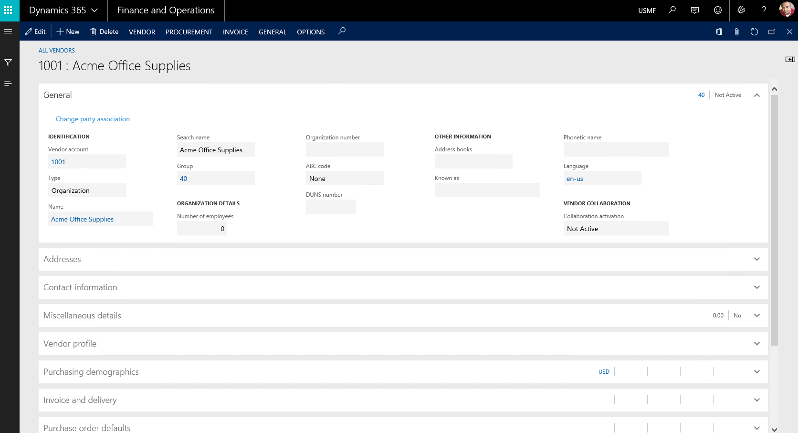
Task: Click Change party association link
Action: tap(93, 119)
